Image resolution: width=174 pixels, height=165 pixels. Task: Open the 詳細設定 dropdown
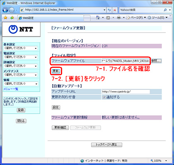coord(21,66)
